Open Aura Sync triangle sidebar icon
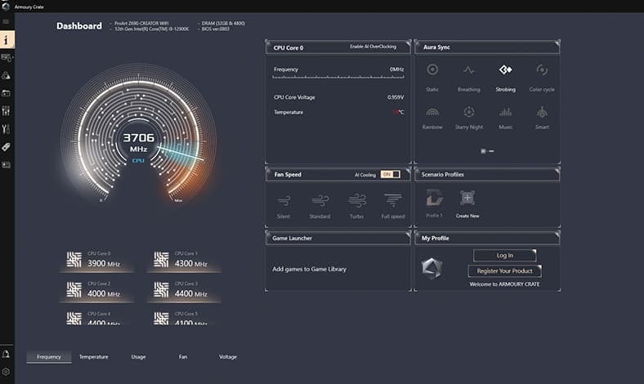 tap(7, 75)
